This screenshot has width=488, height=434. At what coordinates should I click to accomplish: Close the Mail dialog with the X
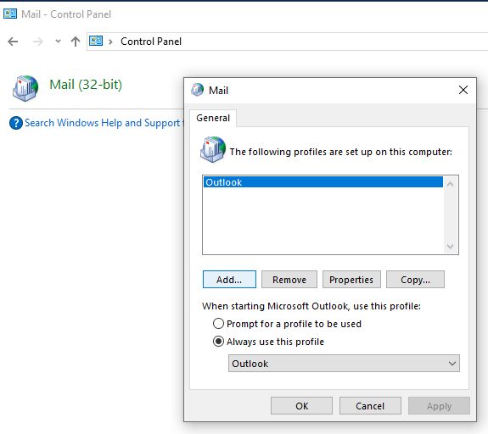tap(463, 90)
